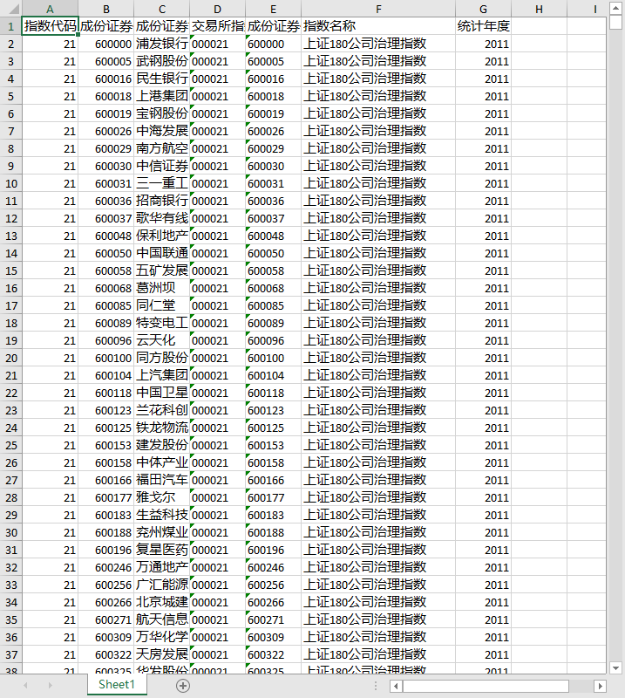
Task: Select cell '浦发银行'
Action: [x=162, y=44]
